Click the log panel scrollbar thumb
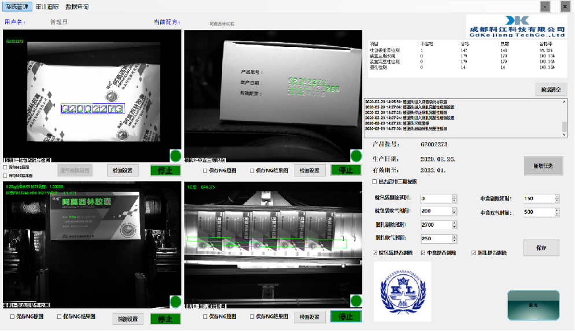 coord(565,127)
